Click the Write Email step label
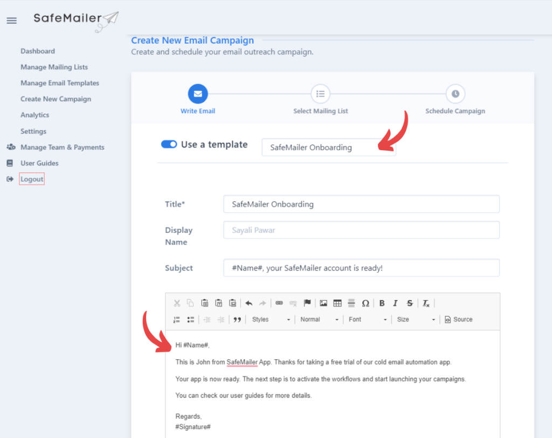The width and height of the screenshot is (552, 438). coord(198,111)
